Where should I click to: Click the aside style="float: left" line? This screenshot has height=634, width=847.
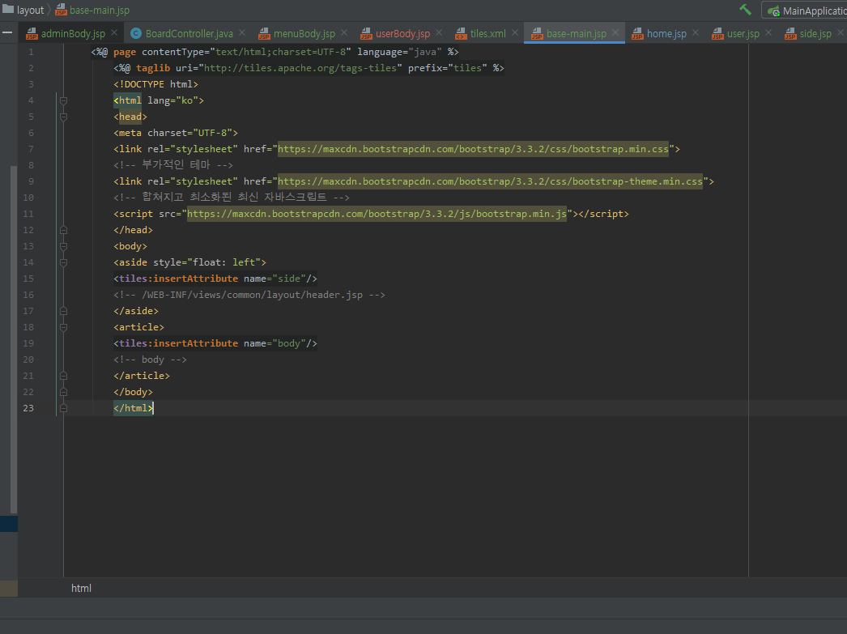click(x=189, y=262)
